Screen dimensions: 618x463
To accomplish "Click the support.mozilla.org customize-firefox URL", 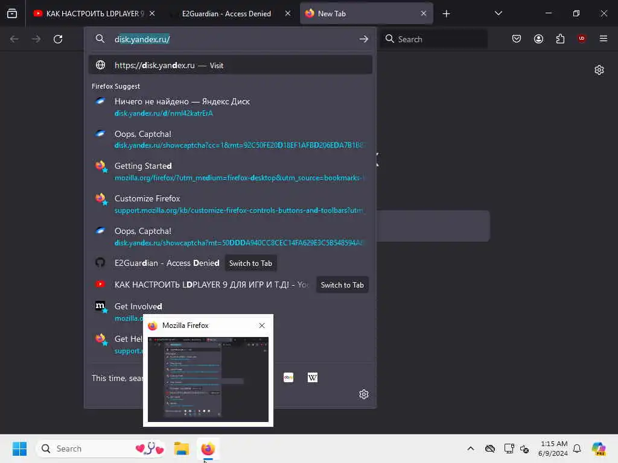I will click(239, 210).
